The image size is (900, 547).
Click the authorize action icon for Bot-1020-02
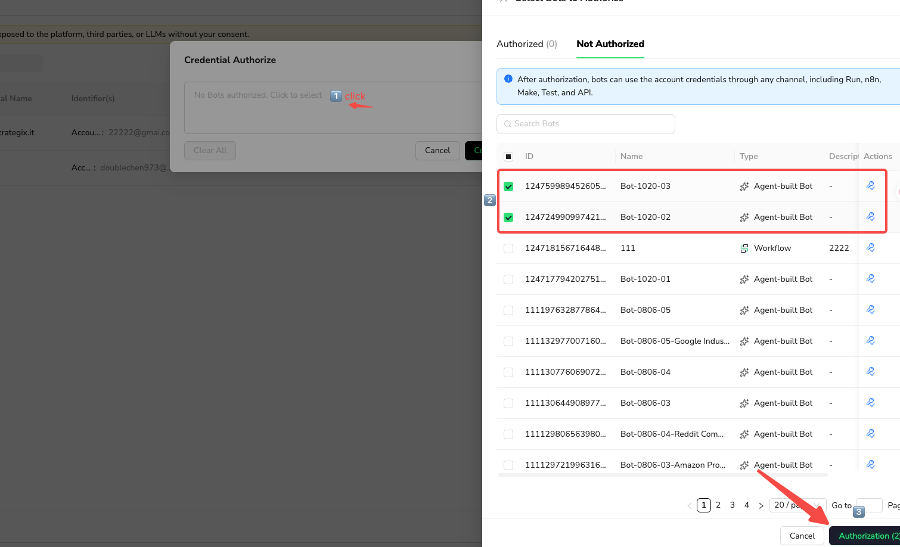point(871,217)
